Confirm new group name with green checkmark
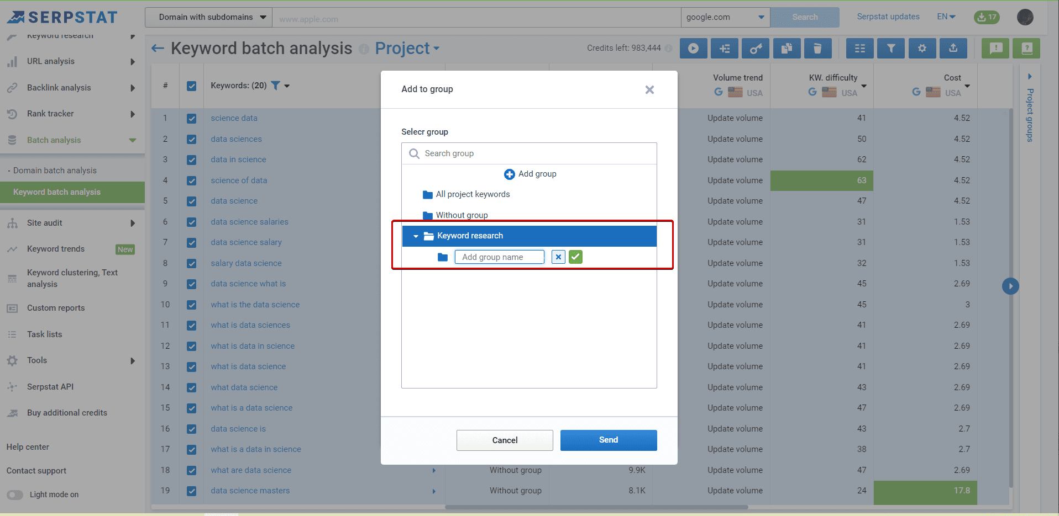This screenshot has height=516, width=1059. (575, 257)
